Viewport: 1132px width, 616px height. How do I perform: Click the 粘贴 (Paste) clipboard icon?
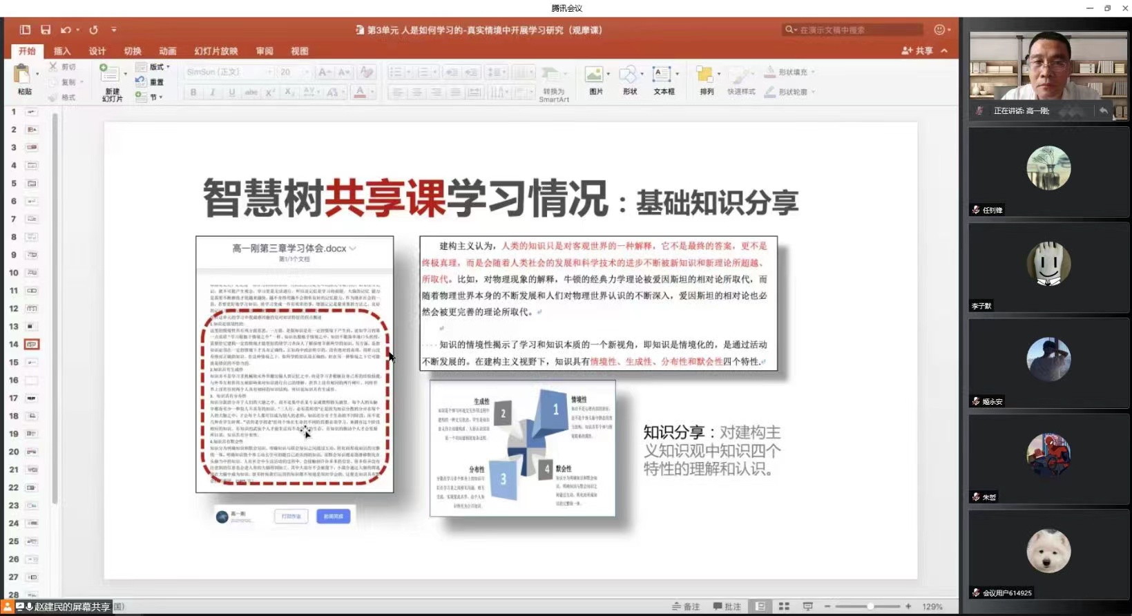tap(23, 75)
